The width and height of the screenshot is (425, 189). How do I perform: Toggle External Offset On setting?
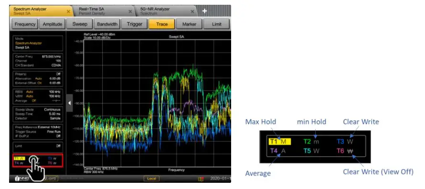(x=40, y=83)
